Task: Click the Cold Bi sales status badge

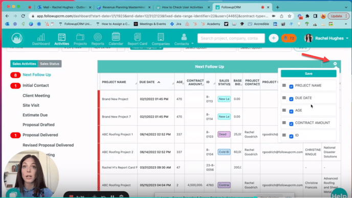Action: coord(224,152)
